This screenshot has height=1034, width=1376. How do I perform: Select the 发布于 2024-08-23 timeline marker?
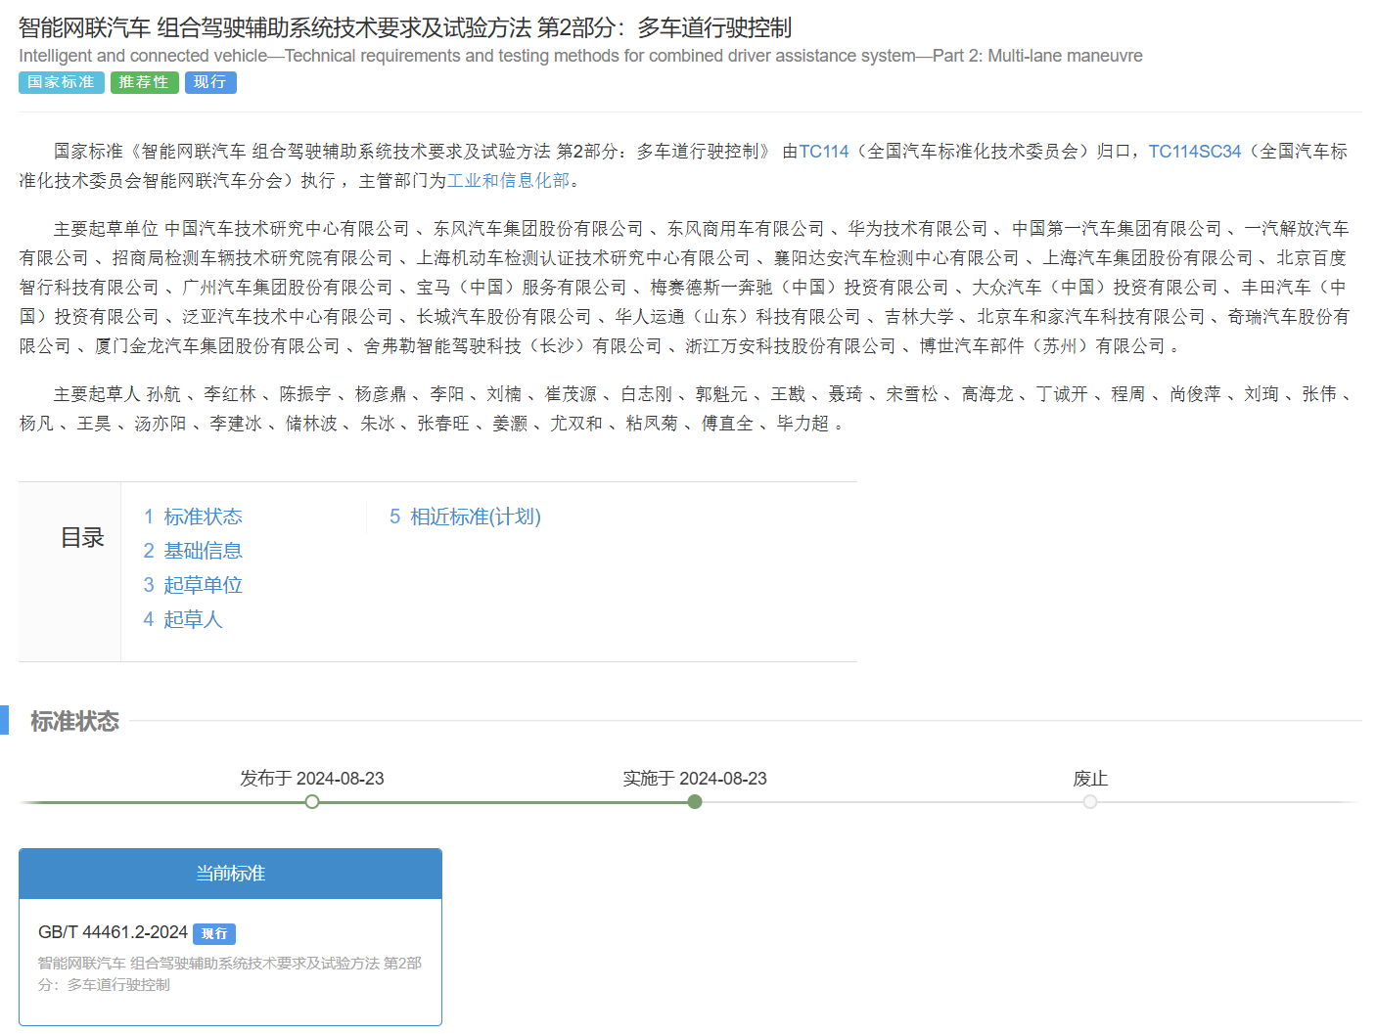coord(312,802)
